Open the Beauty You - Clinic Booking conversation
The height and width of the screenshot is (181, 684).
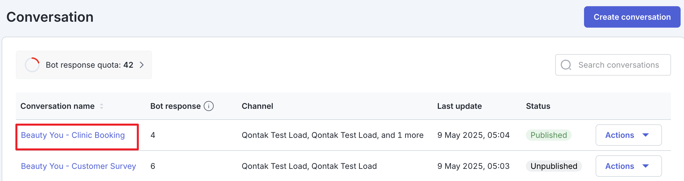coord(73,135)
